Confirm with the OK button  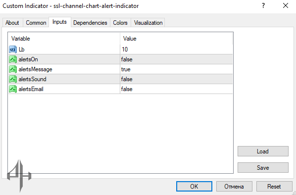pos(194,187)
